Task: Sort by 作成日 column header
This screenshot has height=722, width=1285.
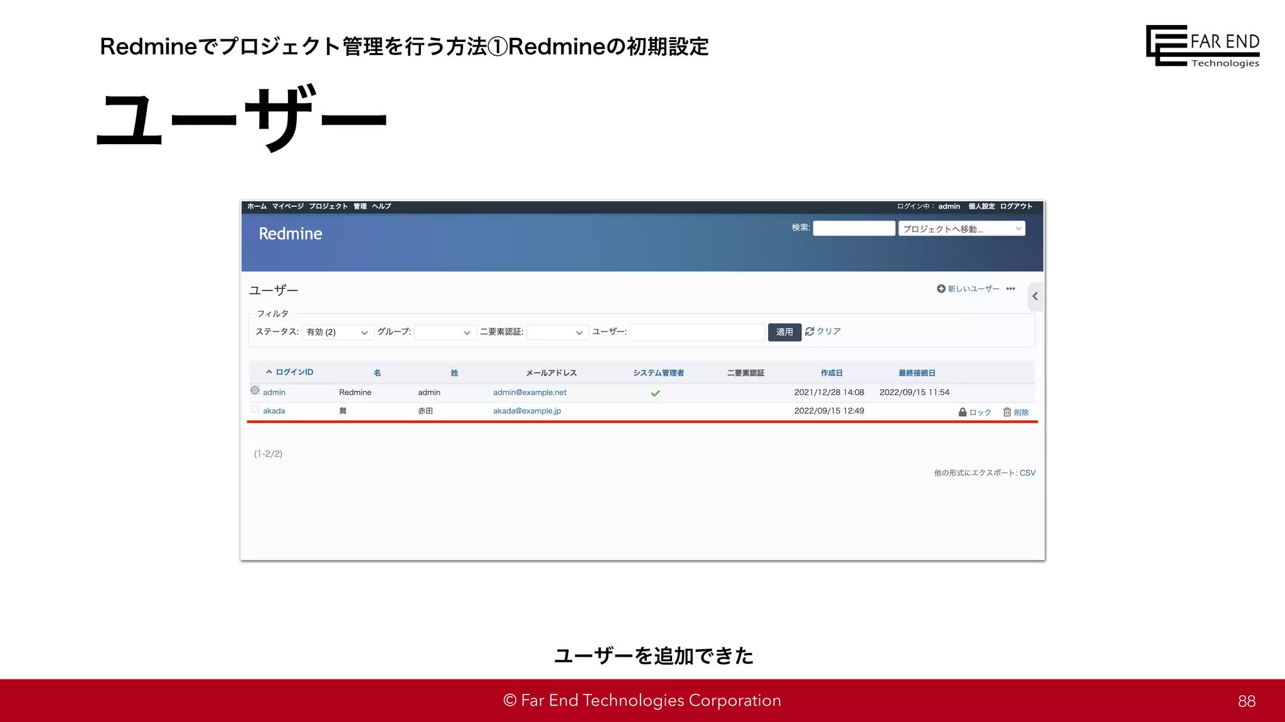Action: 831,373
